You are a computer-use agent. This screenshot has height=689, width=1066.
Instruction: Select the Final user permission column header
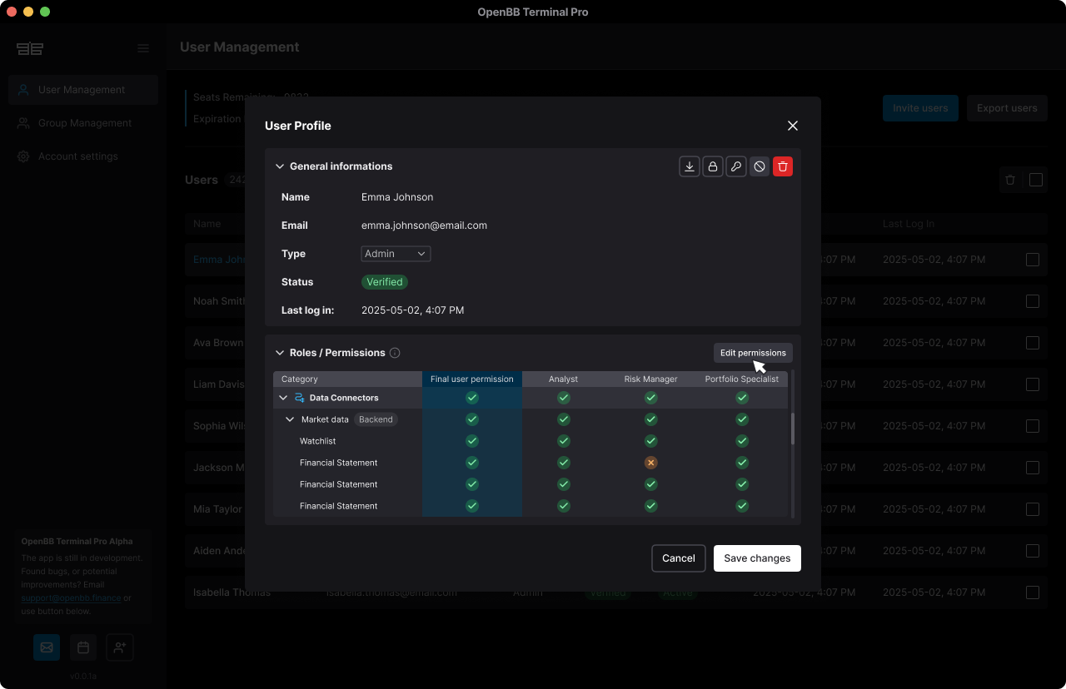(x=472, y=379)
